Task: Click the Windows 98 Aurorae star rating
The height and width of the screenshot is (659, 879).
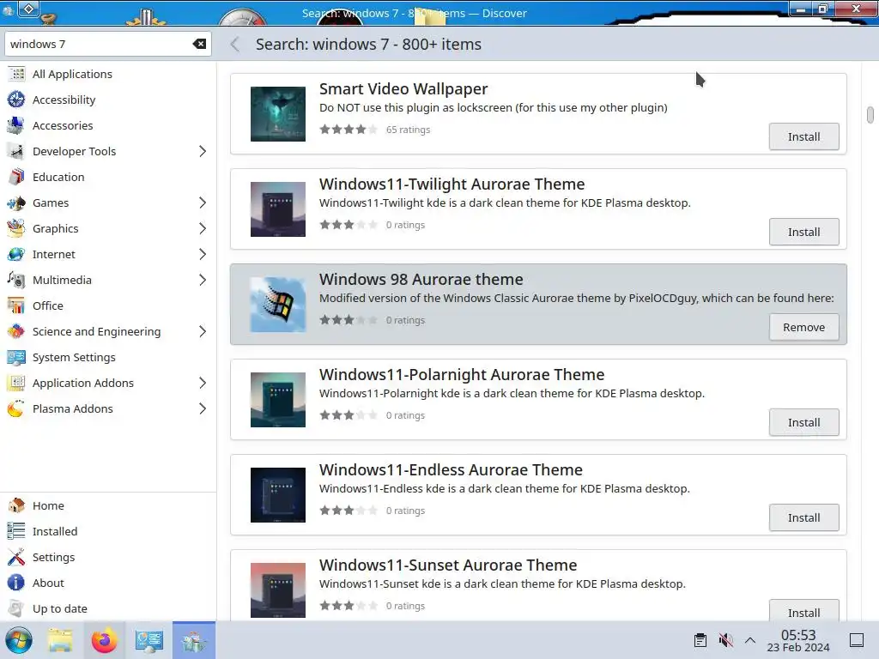Action: point(349,320)
